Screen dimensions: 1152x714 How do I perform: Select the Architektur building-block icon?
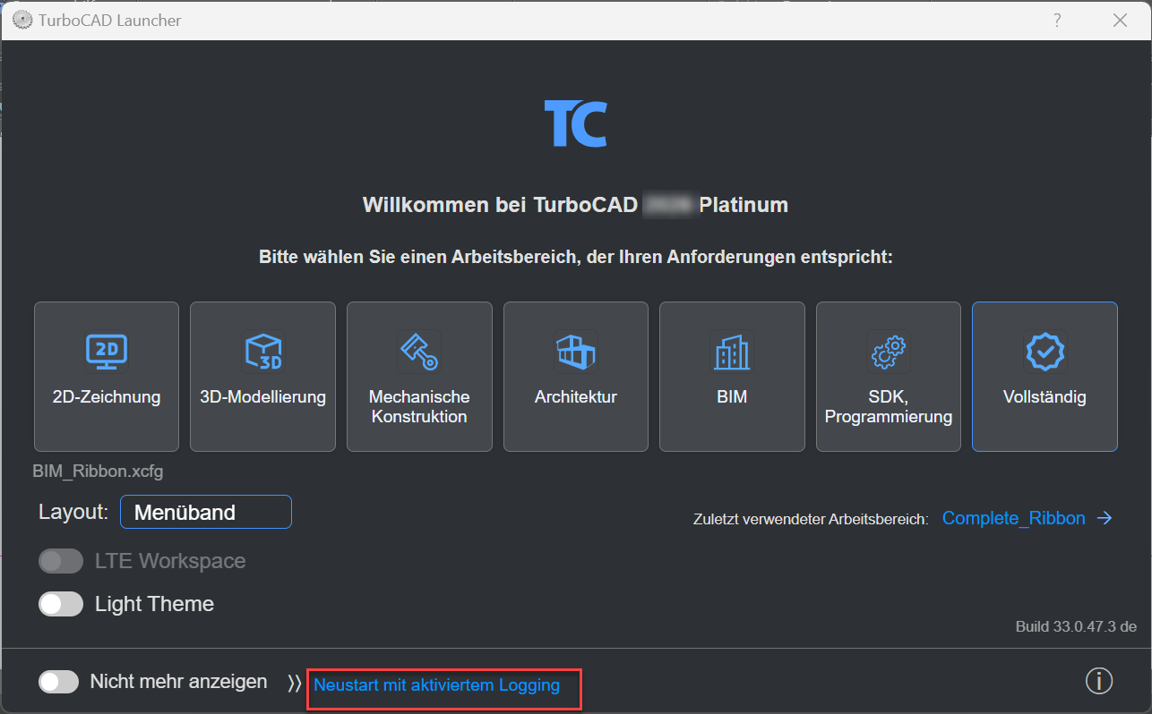575,352
